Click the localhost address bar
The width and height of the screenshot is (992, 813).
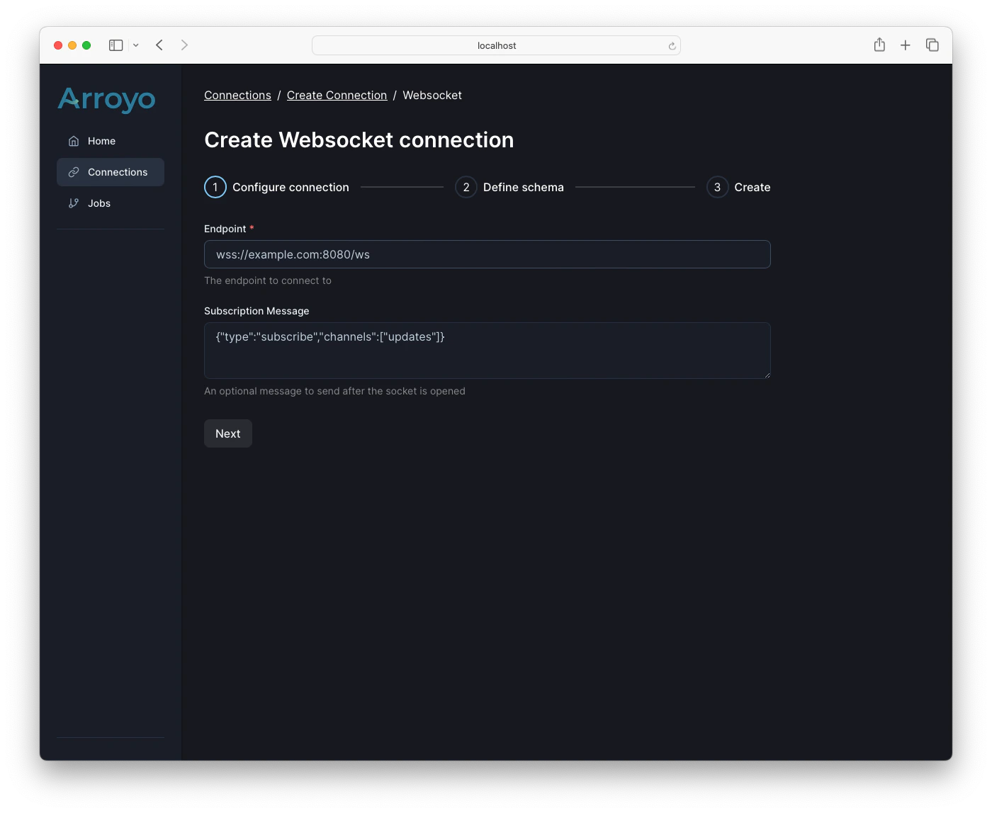[496, 45]
